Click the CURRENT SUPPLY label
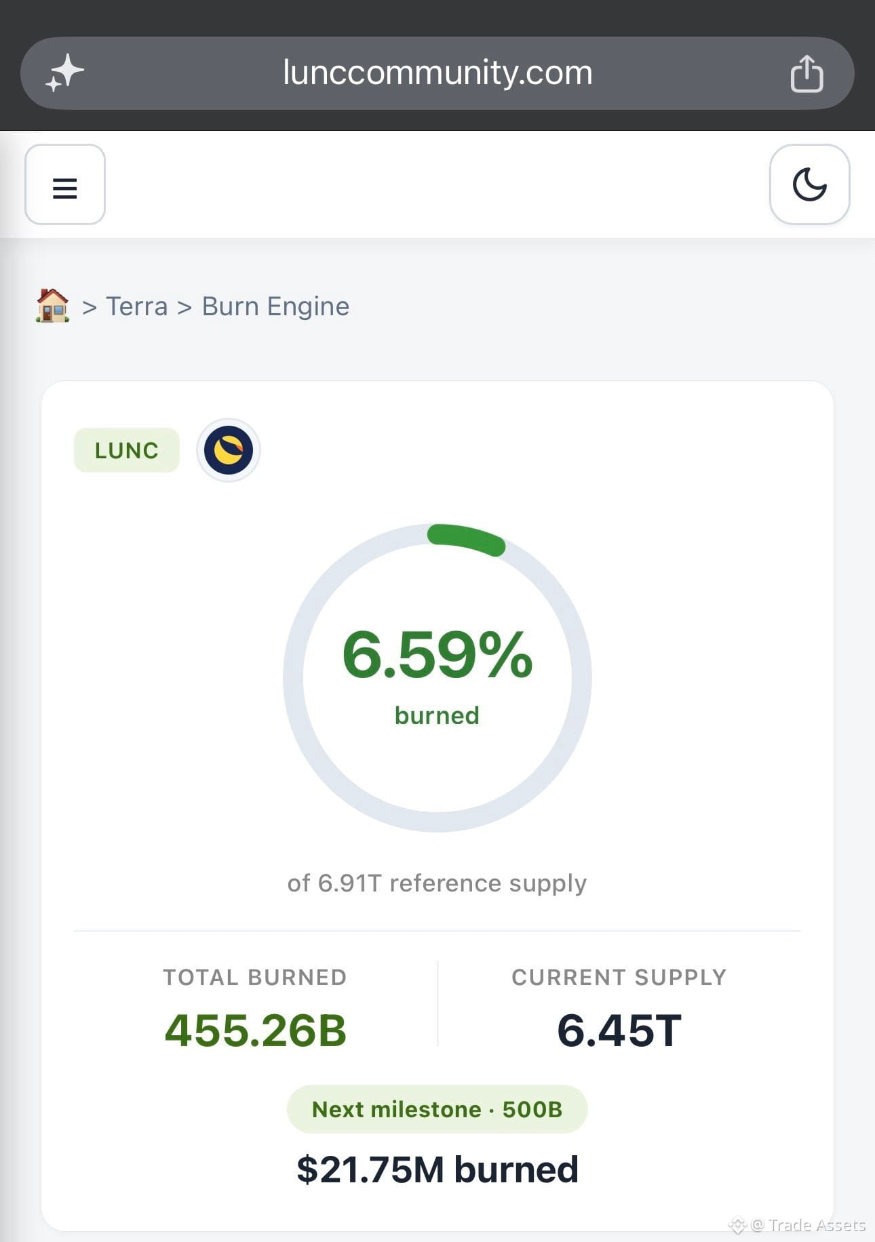The width and height of the screenshot is (875, 1242). 619,977
